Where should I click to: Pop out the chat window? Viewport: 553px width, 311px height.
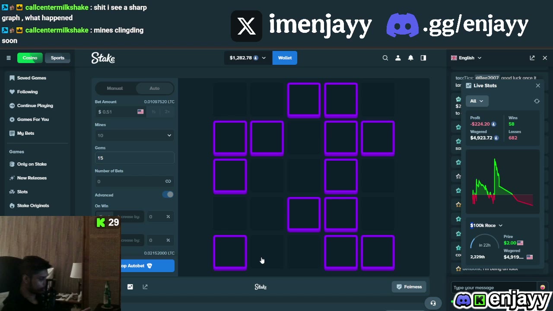coord(532,58)
